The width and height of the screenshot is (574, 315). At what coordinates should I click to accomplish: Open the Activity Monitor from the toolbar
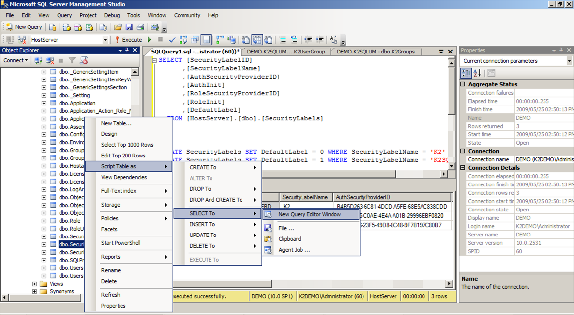pos(154,27)
